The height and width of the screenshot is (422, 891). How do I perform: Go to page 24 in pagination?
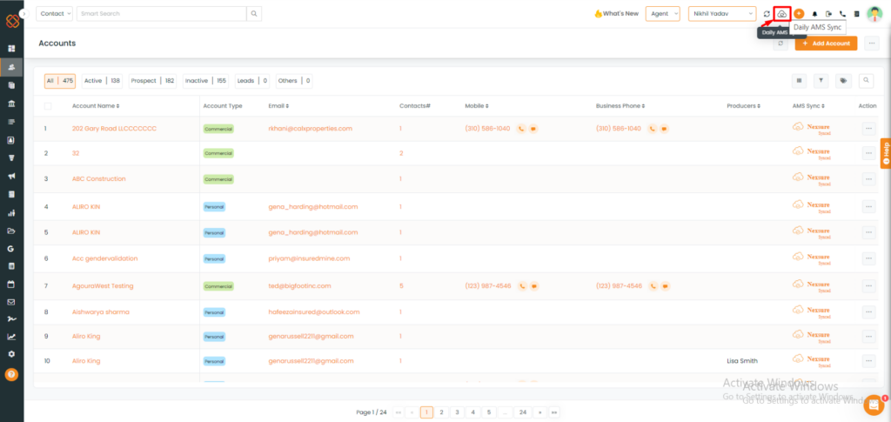[523, 412]
